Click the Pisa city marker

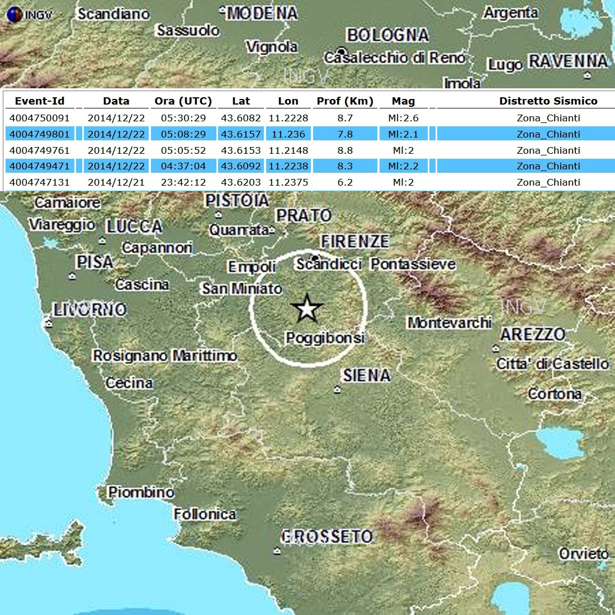[x=72, y=276]
